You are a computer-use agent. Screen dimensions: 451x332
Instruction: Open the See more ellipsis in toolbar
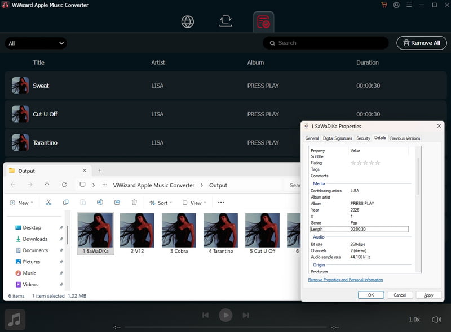click(x=221, y=203)
